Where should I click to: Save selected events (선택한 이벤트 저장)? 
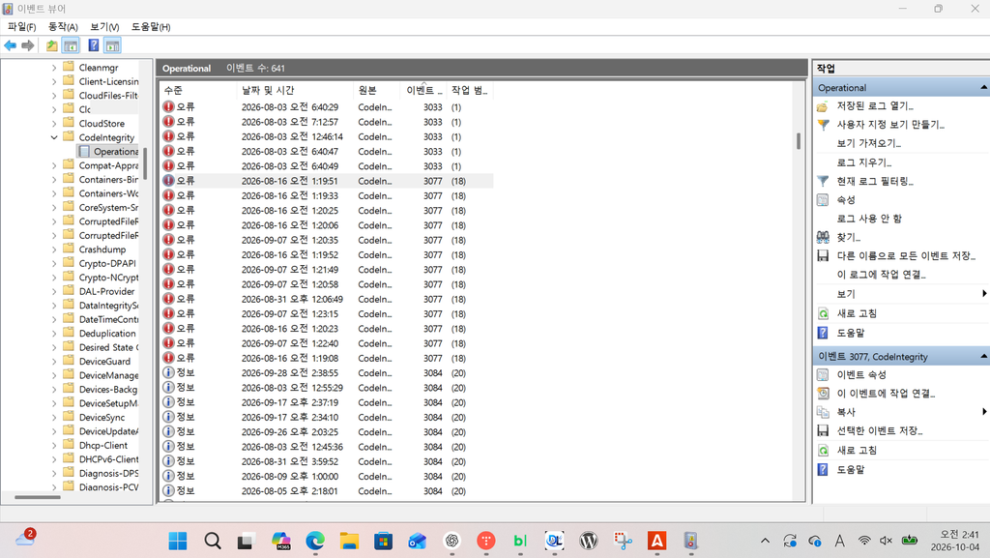pyautogui.click(x=880, y=431)
